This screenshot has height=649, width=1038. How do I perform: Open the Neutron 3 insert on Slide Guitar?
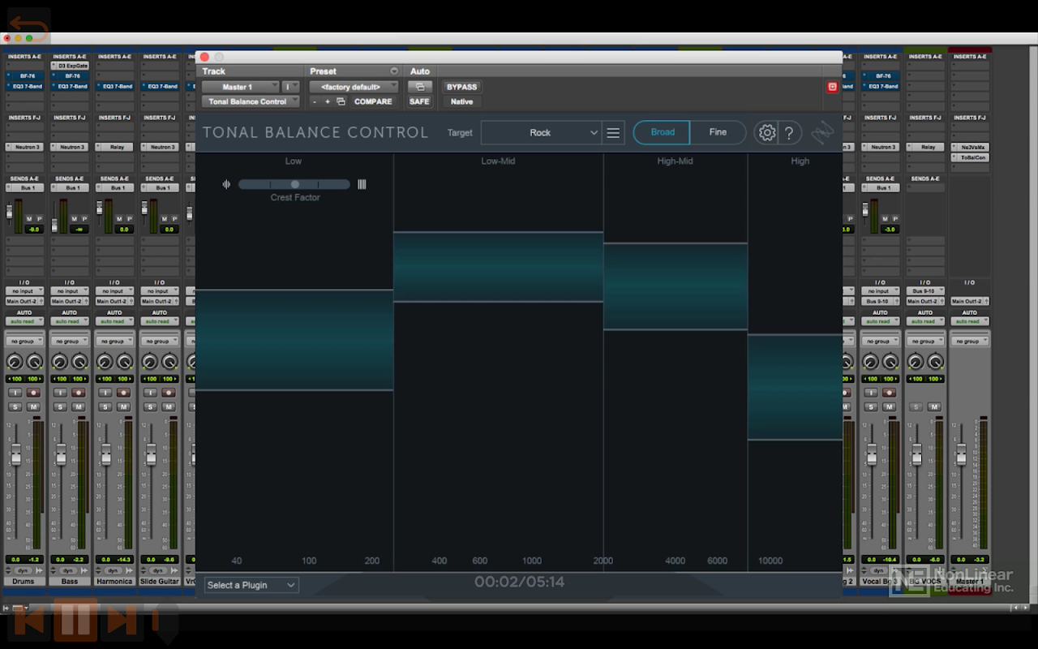click(x=160, y=147)
